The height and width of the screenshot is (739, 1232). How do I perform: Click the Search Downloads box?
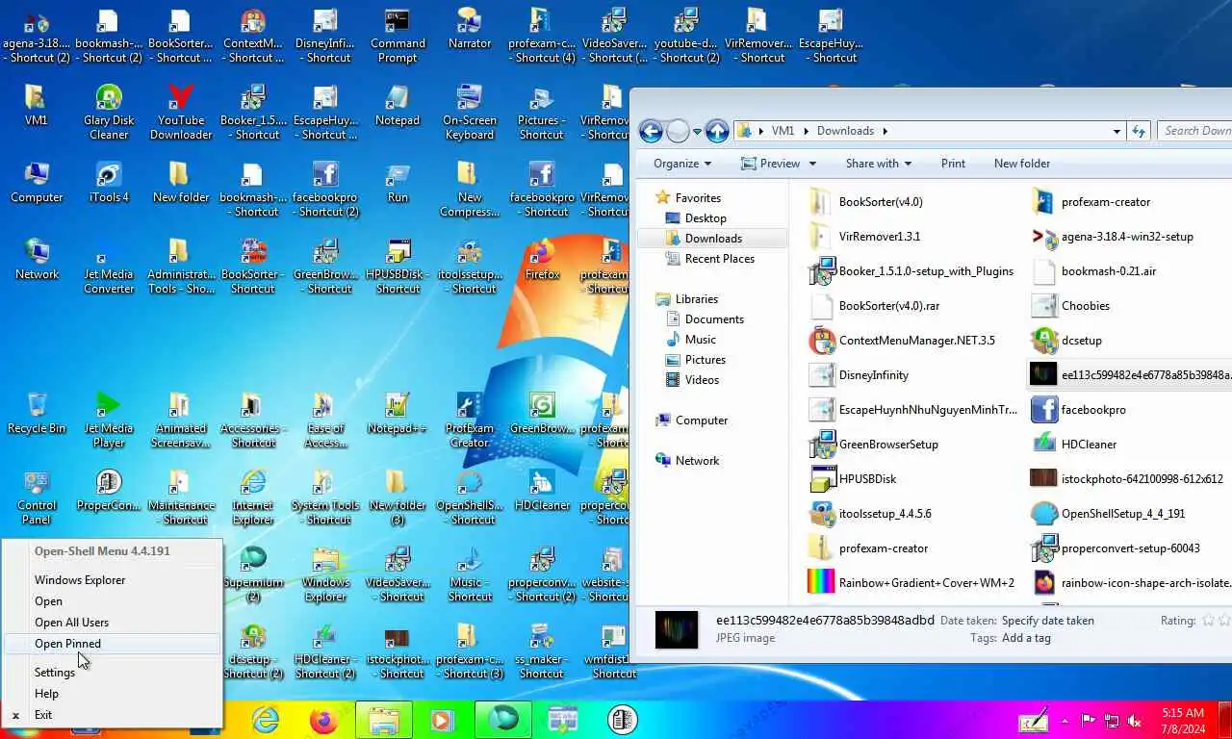tap(1195, 131)
